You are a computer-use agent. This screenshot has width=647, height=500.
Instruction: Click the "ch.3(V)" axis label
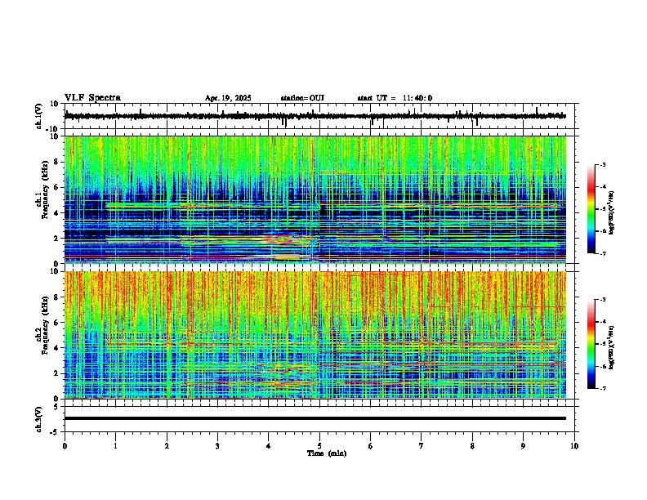coord(39,420)
